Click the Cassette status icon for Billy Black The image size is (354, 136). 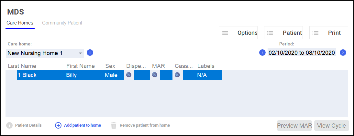[177, 75]
